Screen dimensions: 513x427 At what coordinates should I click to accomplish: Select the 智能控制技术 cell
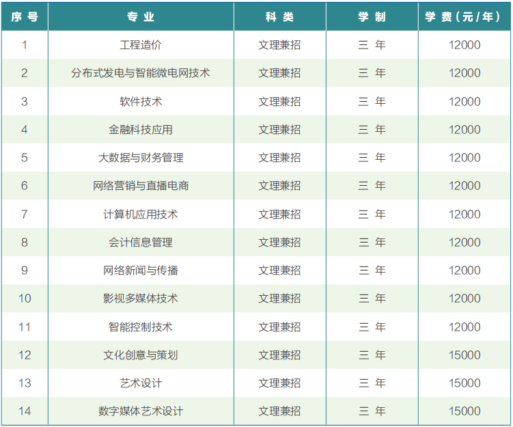[141, 327]
